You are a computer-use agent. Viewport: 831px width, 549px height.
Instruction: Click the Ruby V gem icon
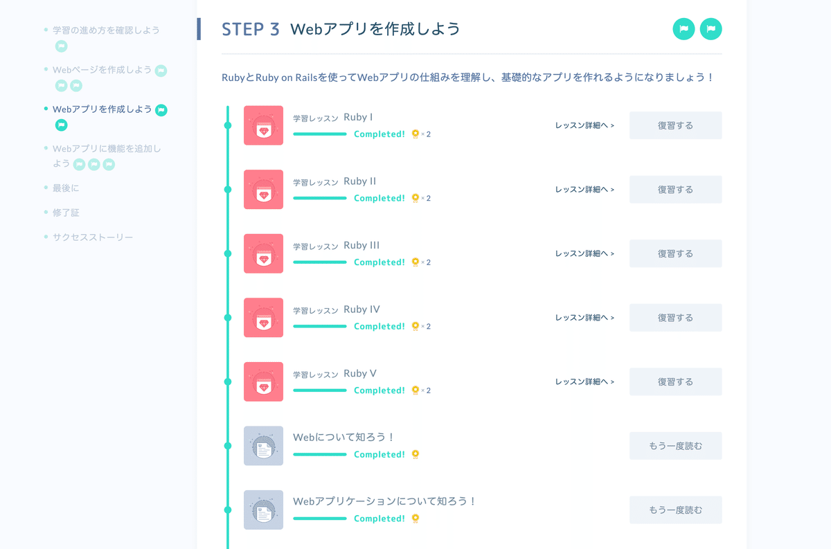coord(263,381)
